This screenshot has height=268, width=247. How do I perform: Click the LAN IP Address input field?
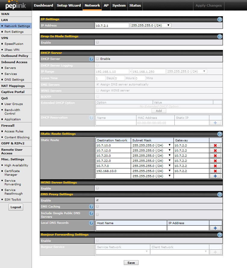[x=112, y=26]
